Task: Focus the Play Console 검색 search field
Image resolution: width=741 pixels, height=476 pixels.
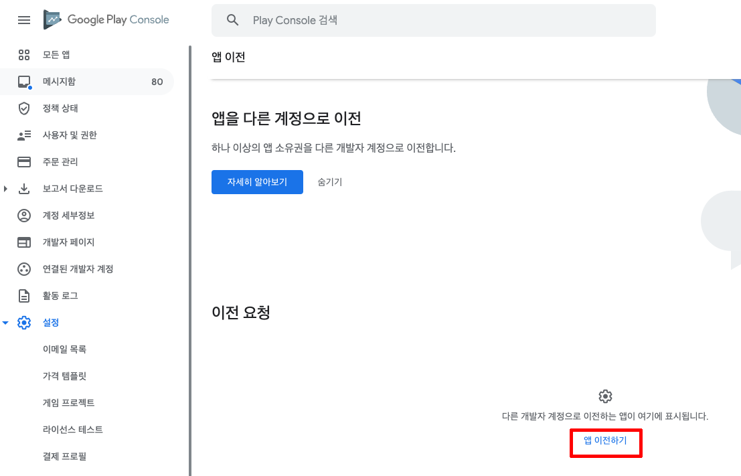Action: pyautogui.click(x=433, y=20)
